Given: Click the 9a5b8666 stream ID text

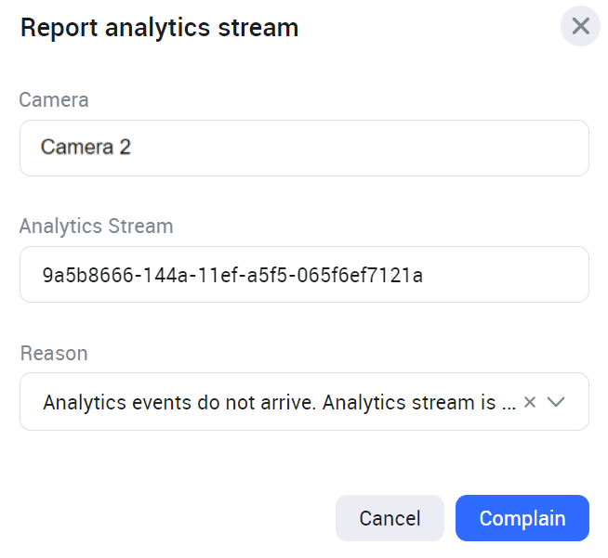Looking at the screenshot, I should [x=232, y=275].
